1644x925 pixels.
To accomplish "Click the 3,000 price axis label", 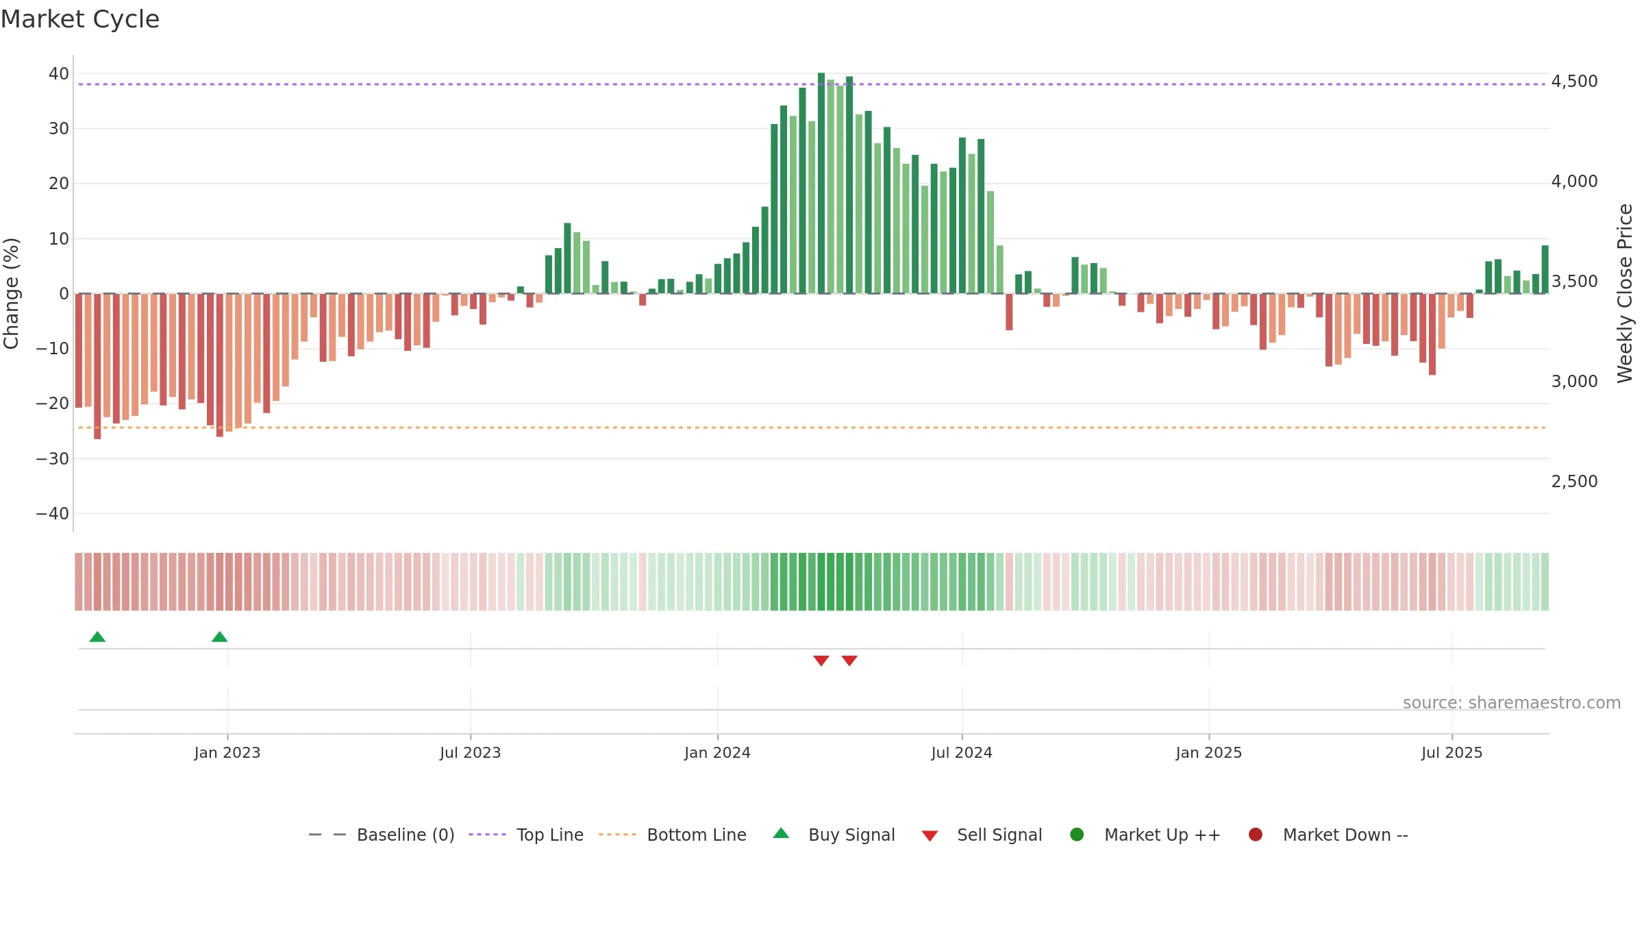I will 1574,382.
